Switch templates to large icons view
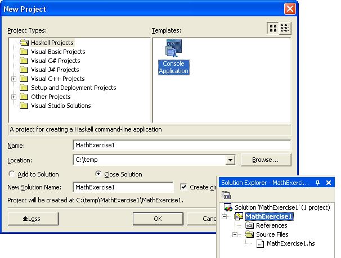 coord(273,28)
